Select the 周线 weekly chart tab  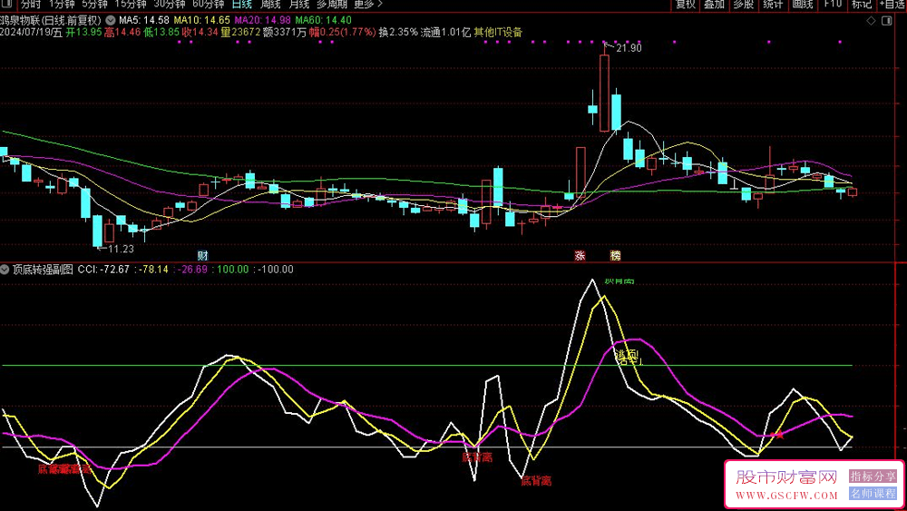(x=270, y=4)
